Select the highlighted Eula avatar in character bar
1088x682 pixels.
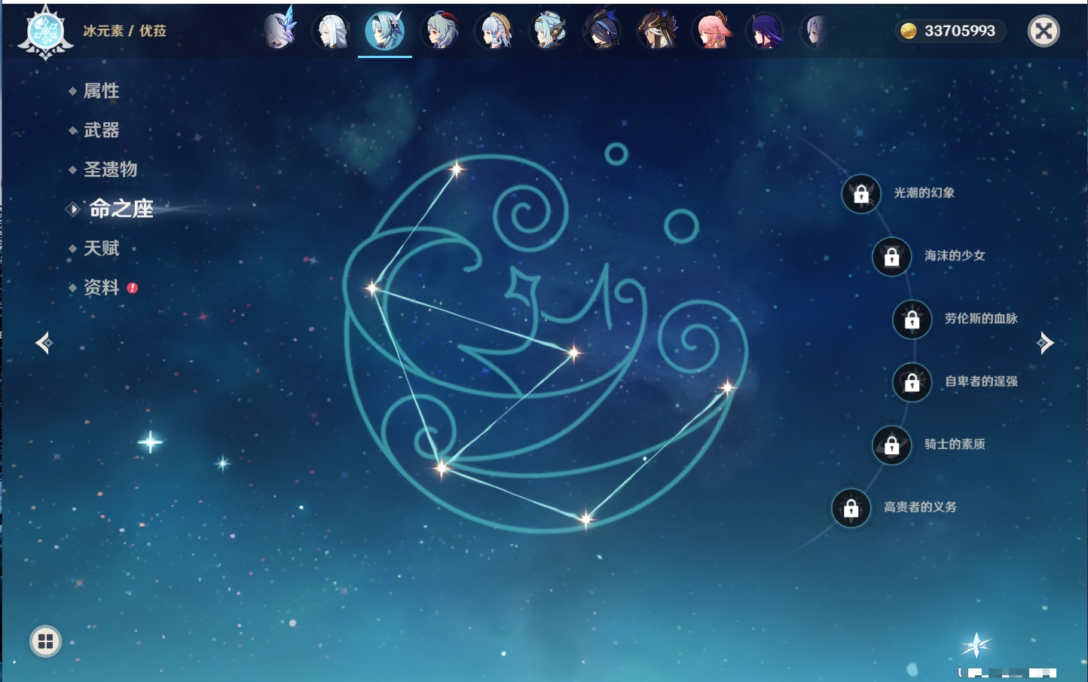385,31
